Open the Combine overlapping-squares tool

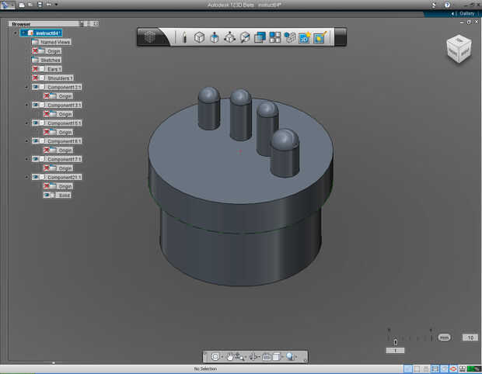[260, 37]
